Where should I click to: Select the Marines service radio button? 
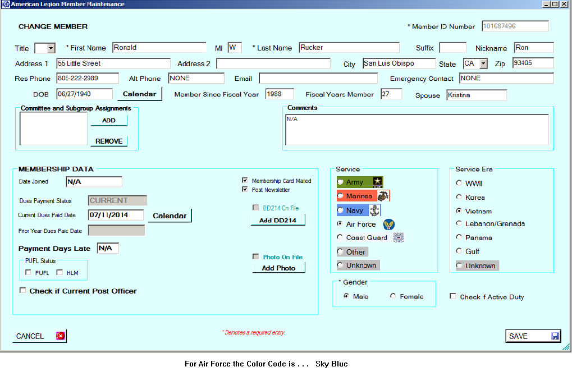click(x=340, y=196)
